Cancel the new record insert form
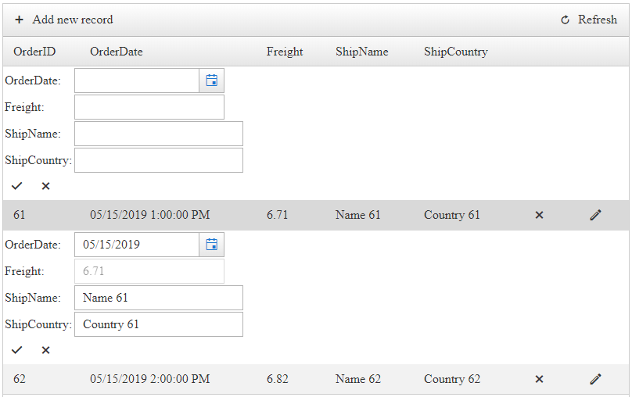Viewport: 632px width, 397px height. click(45, 186)
